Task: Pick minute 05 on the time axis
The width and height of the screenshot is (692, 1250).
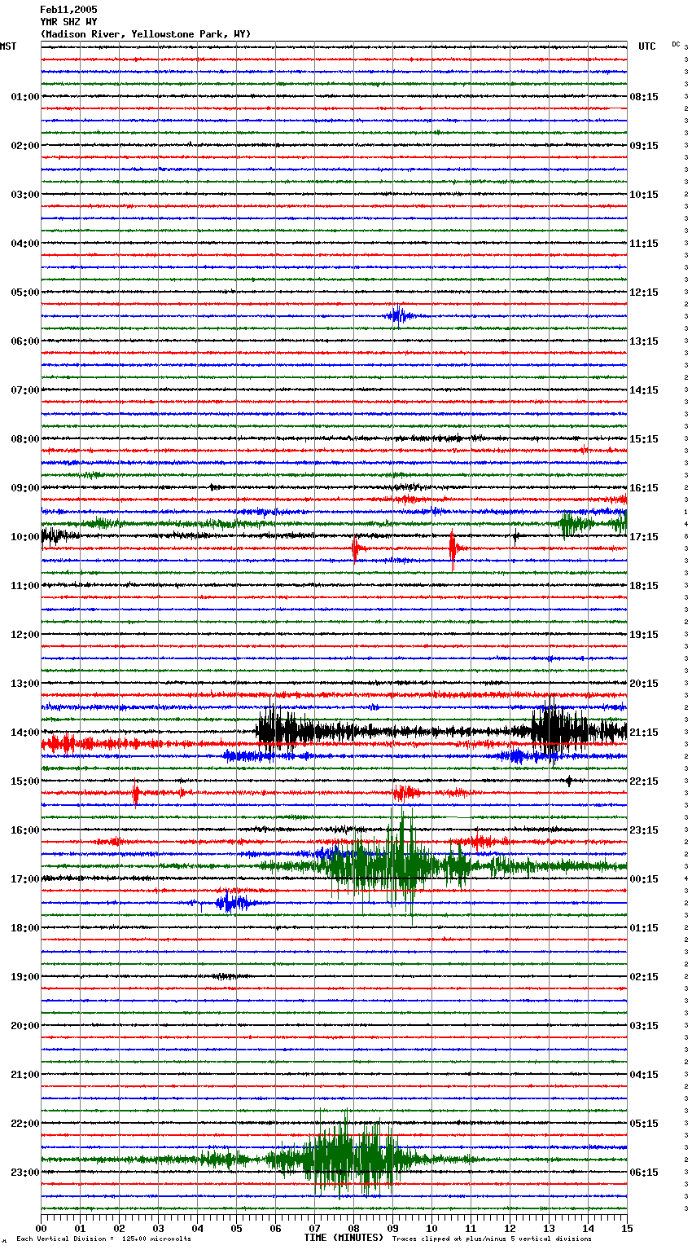Action: click(x=236, y=1228)
